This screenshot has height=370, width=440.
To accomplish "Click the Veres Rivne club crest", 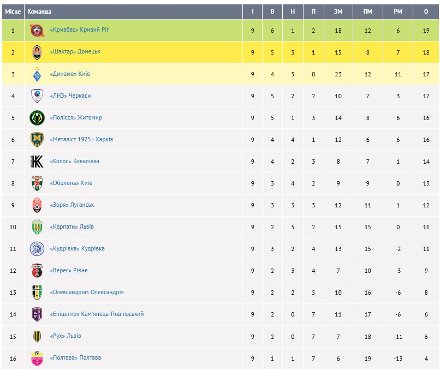I will [x=37, y=271].
